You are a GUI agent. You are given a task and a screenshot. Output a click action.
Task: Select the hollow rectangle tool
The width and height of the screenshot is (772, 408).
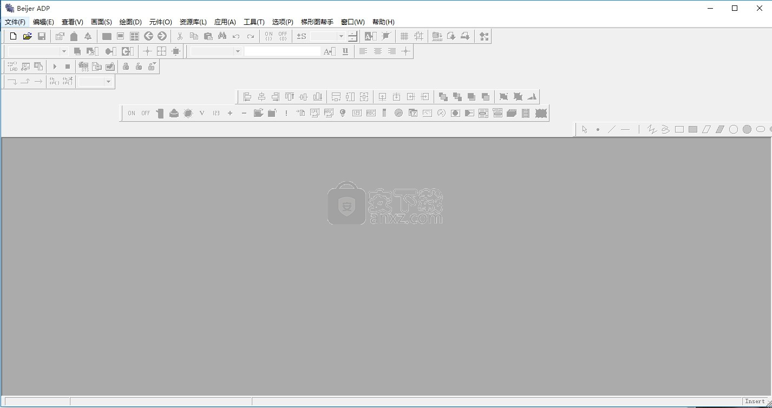click(679, 129)
